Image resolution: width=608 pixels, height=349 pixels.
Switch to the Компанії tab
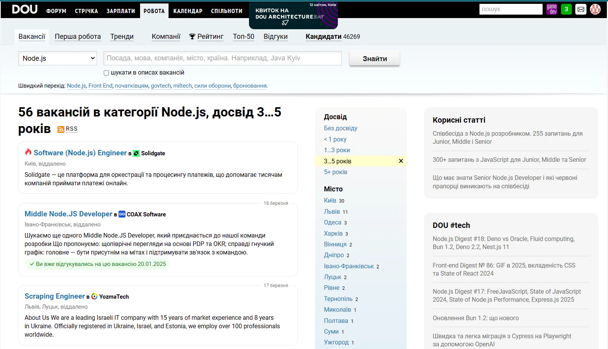coord(166,37)
